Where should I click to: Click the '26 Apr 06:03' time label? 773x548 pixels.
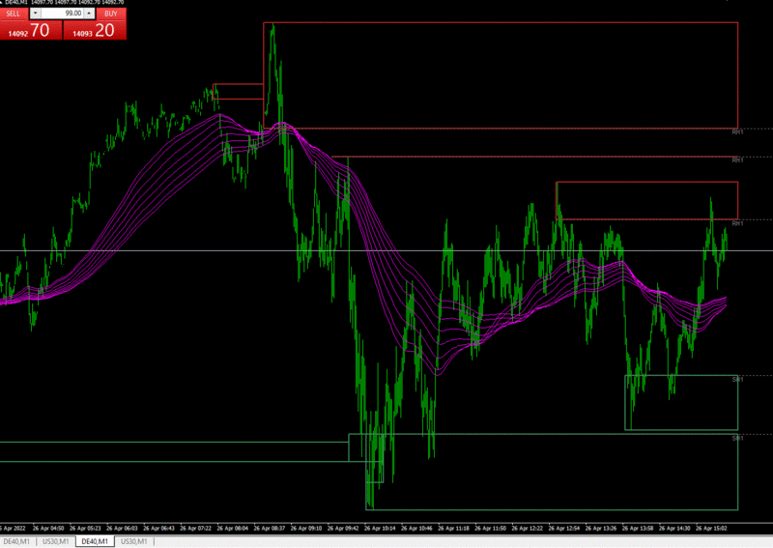[123, 529]
